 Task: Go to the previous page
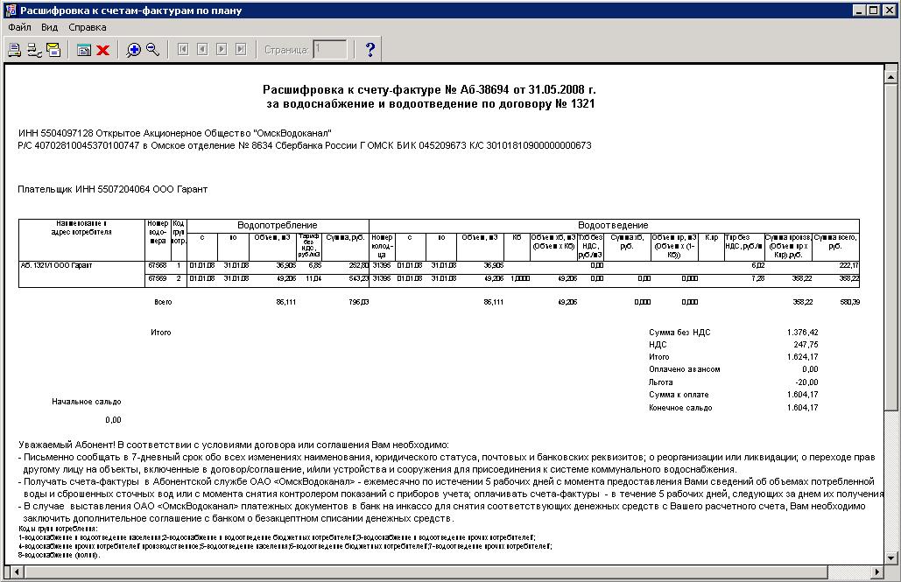202,50
